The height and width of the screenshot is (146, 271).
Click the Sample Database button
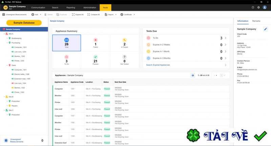coord(24,23)
